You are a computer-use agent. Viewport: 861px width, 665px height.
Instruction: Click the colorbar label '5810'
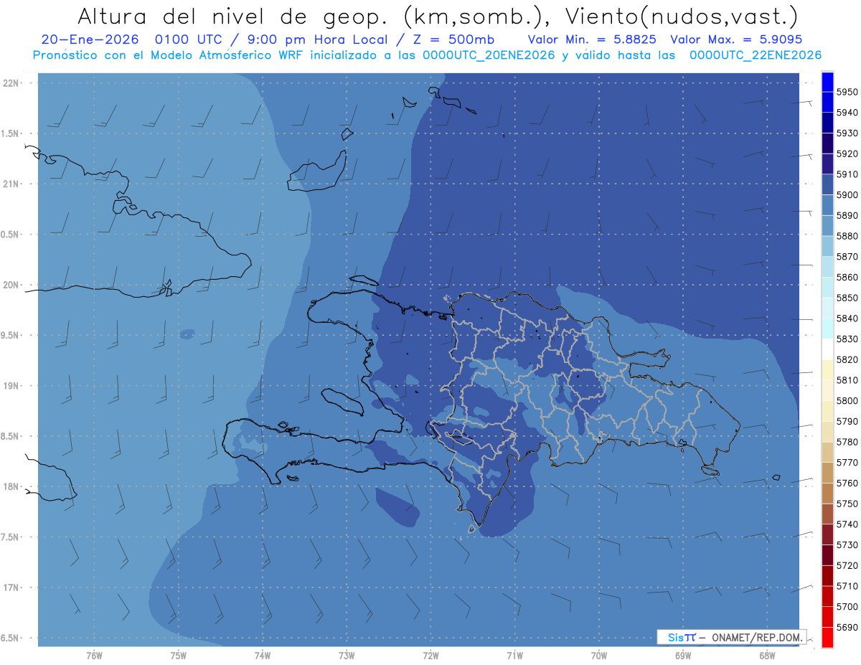point(847,380)
